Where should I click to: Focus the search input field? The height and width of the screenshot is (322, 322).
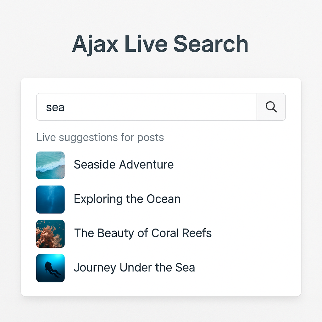point(147,107)
